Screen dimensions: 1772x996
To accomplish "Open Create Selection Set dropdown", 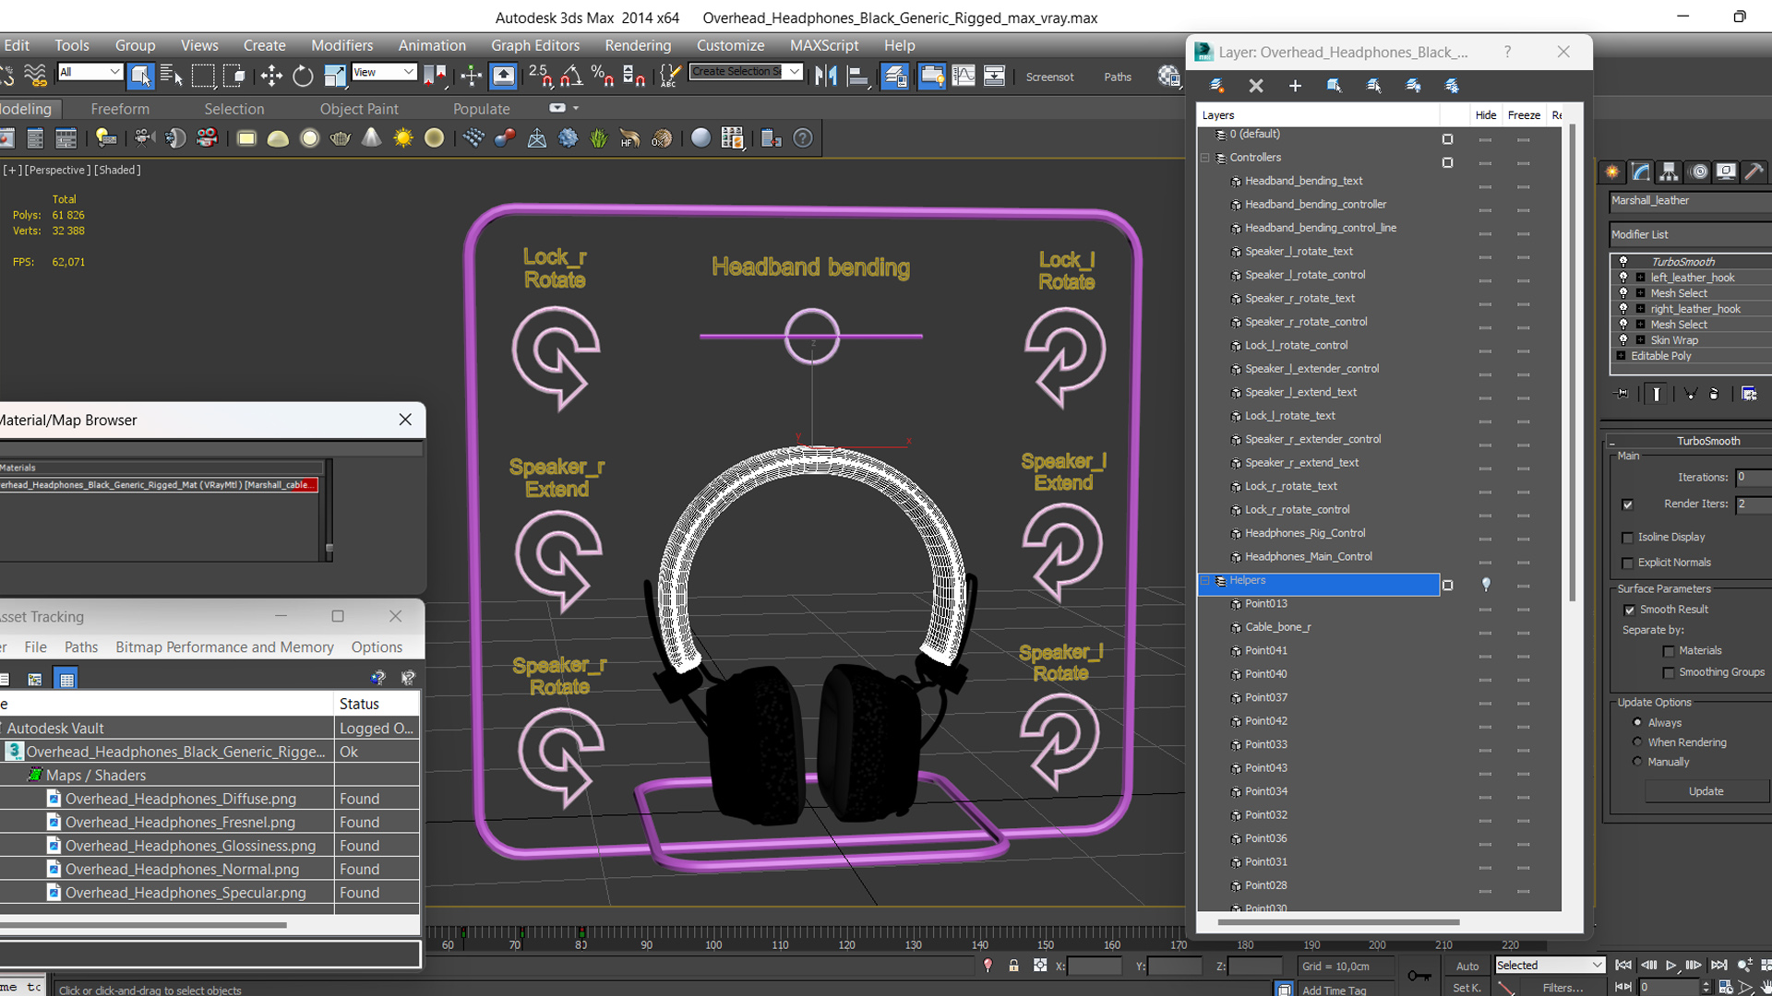I will click(x=746, y=72).
